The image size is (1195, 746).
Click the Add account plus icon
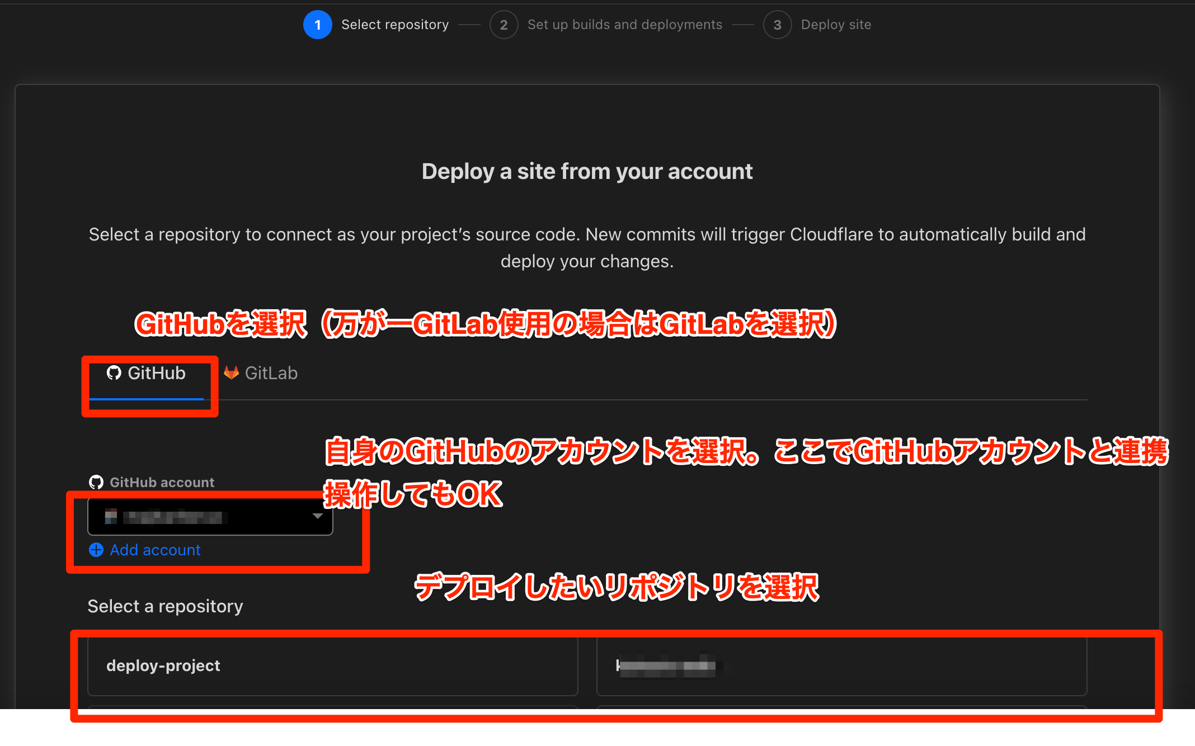(97, 549)
